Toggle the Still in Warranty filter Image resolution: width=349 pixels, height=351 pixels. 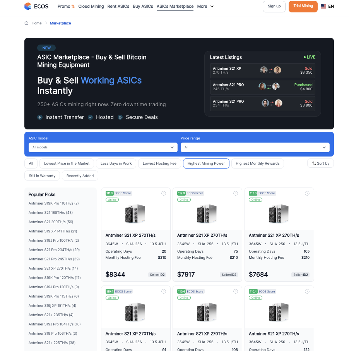coord(42,176)
